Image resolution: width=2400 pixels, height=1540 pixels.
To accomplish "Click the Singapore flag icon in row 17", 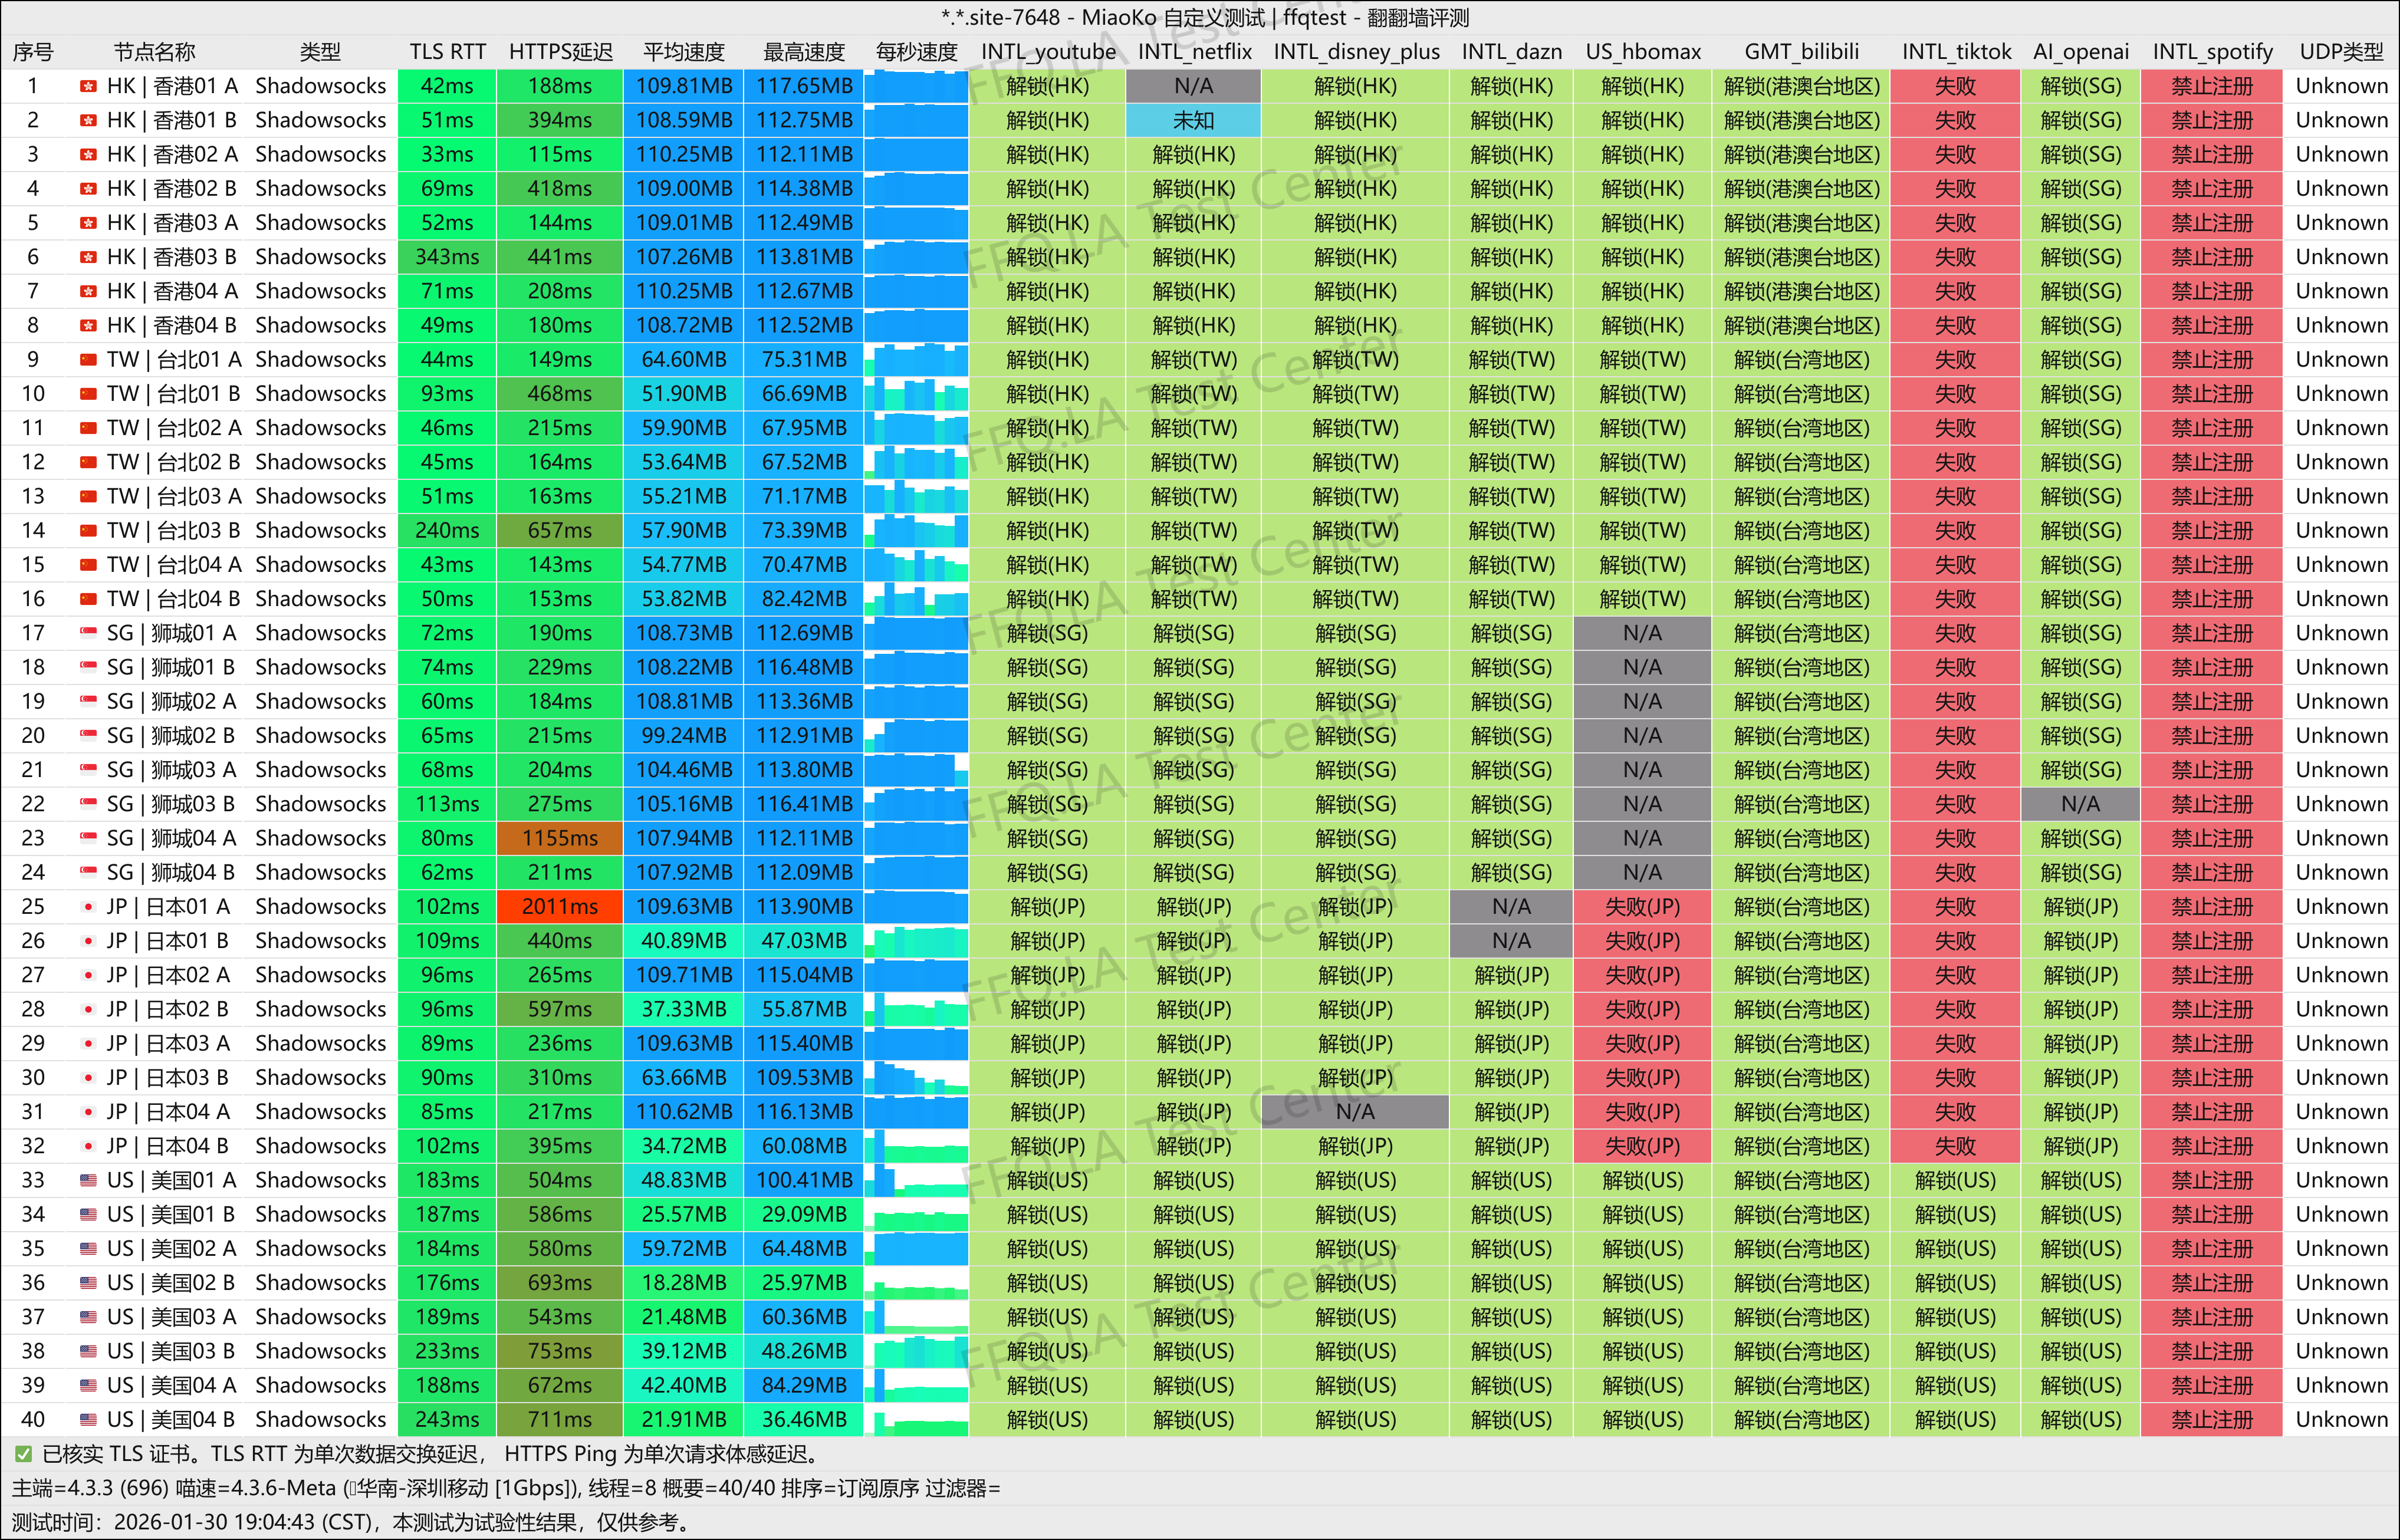I will coord(88,634).
